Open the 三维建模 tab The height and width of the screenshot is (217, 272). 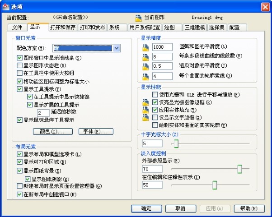(195, 28)
